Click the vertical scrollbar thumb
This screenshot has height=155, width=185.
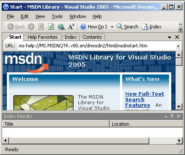click(179, 62)
